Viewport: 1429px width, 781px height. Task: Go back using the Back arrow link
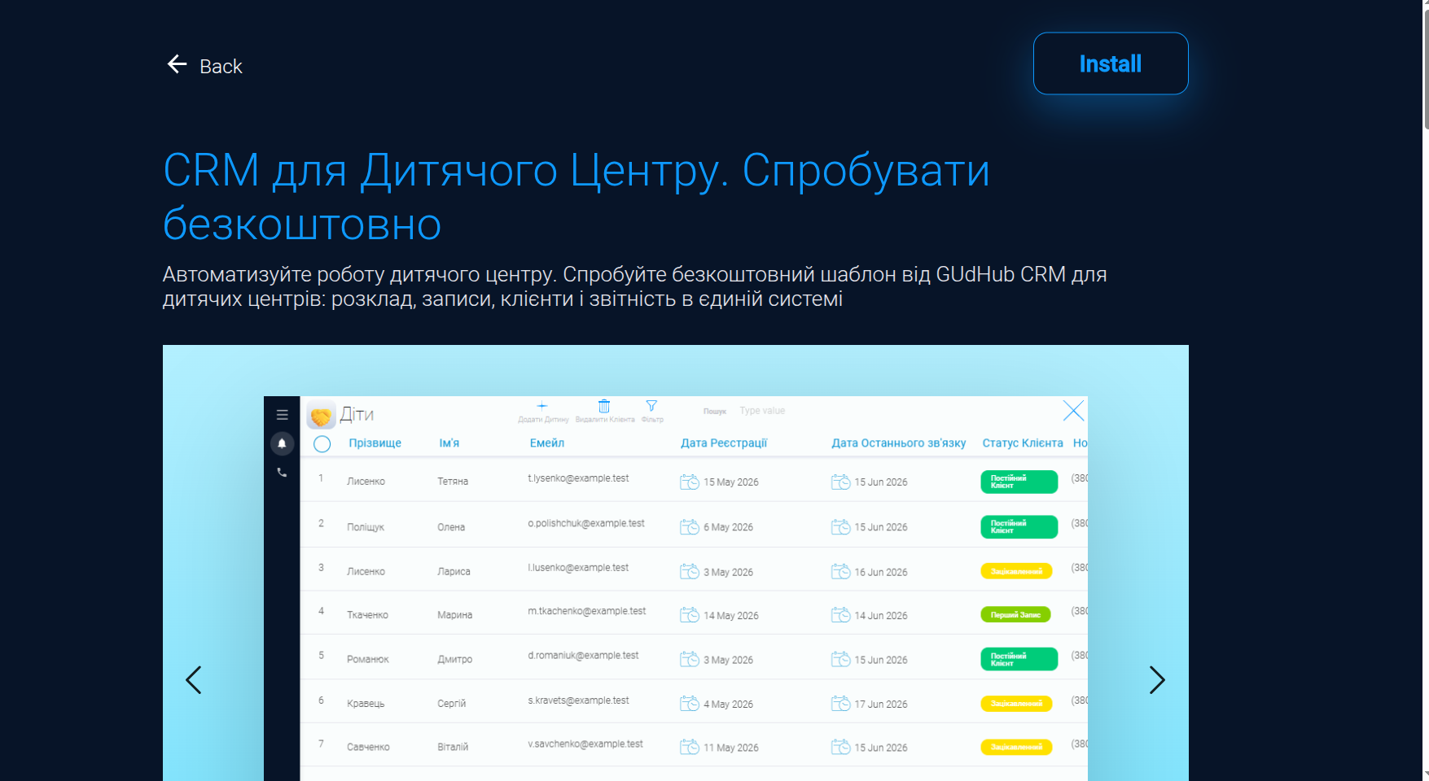[204, 66]
